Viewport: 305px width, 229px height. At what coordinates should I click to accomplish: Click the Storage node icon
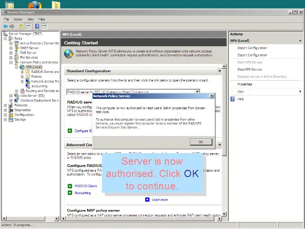point(11,120)
